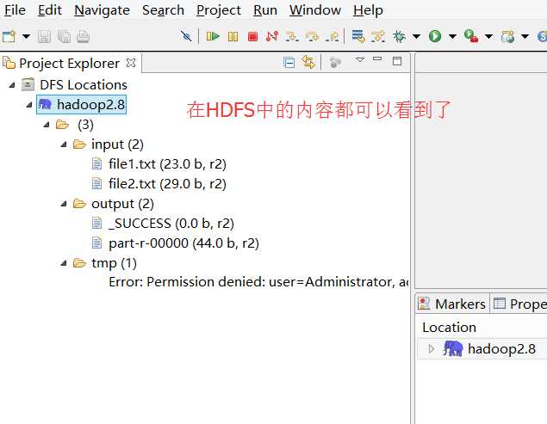Collapse the root (3) folder
This screenshot has width=547, height=424.
coord(47,125)
